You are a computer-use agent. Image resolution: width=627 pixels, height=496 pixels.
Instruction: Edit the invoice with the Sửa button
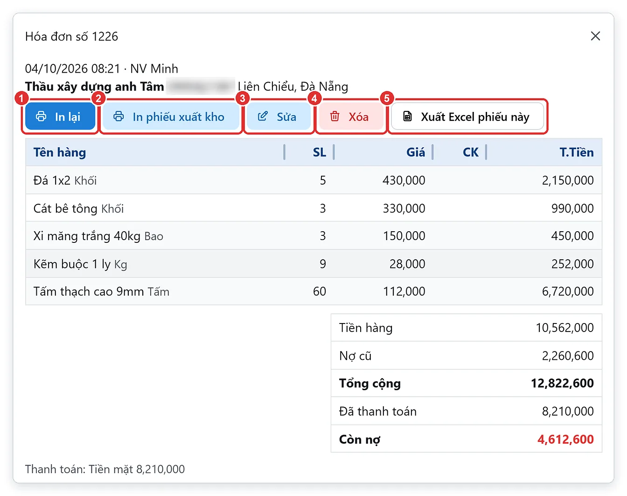(x=279, y=117)
